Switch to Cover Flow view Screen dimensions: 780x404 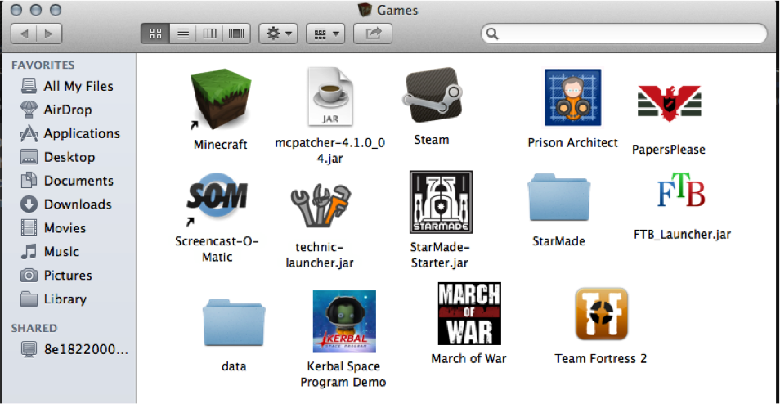click(x=236, y=34)
